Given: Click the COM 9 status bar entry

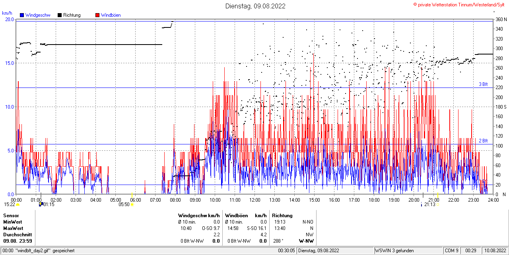Looking at the screenshot, I should [x=452, y=251].
